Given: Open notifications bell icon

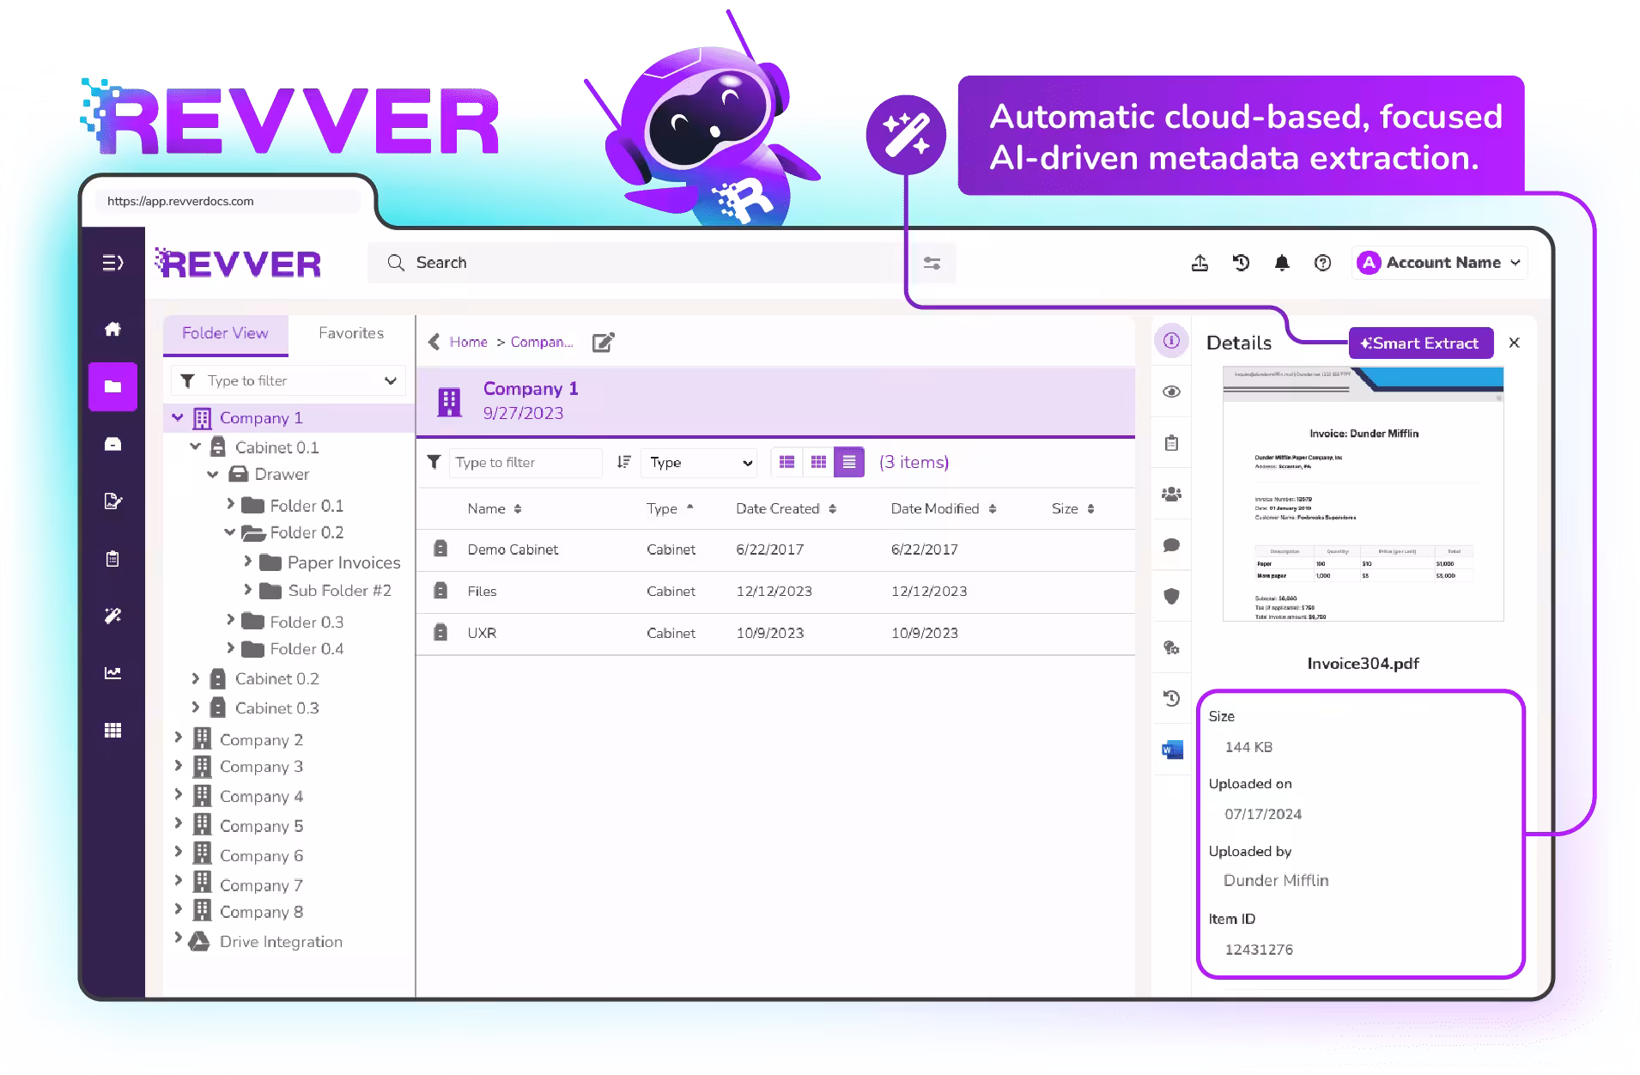Looking at the screenshot, I should [x=1282, y=263].
